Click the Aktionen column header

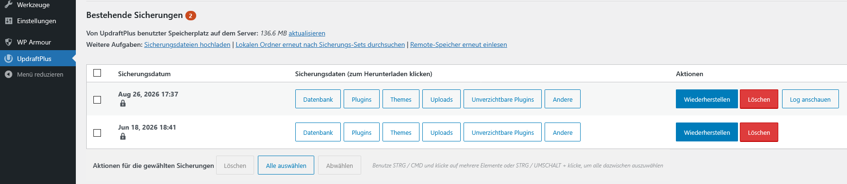pyautogui.click(x=689, y=74)
